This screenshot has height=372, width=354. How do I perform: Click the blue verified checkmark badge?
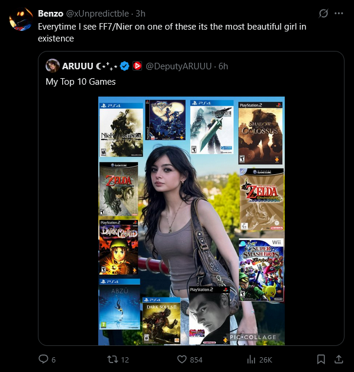point(124,66)
